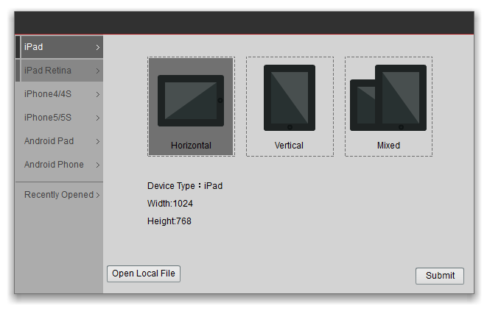The width and height of the screenshot is (487, 311).
Task: Click the Vertical label text
Action: coord(289,146)
